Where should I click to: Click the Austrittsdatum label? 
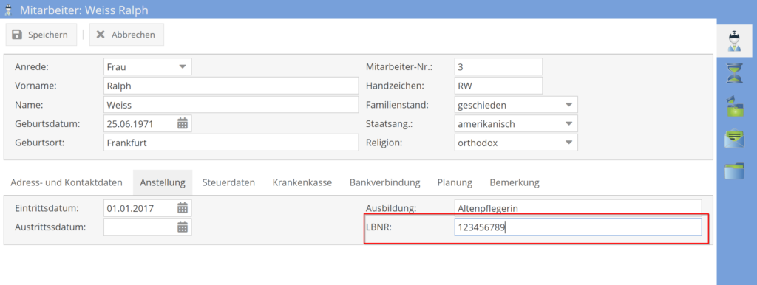(x=50, y=227)
